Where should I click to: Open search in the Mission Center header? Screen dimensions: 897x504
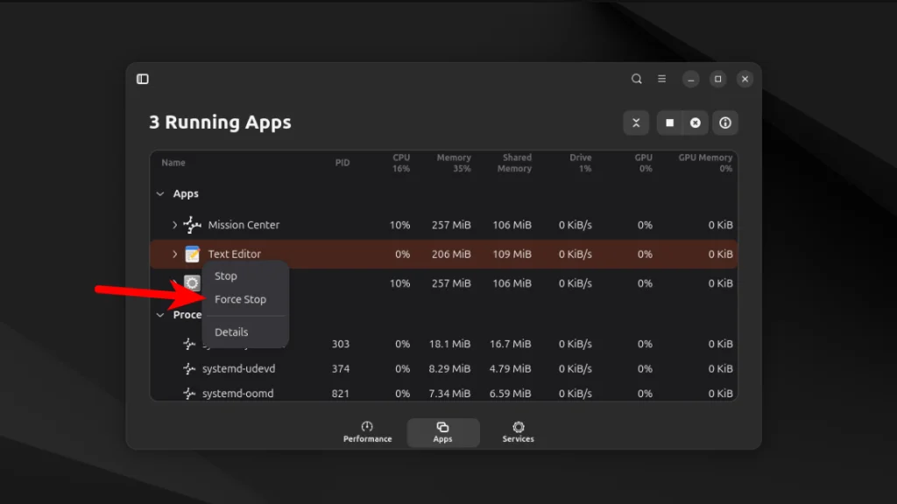click(637, 79)
